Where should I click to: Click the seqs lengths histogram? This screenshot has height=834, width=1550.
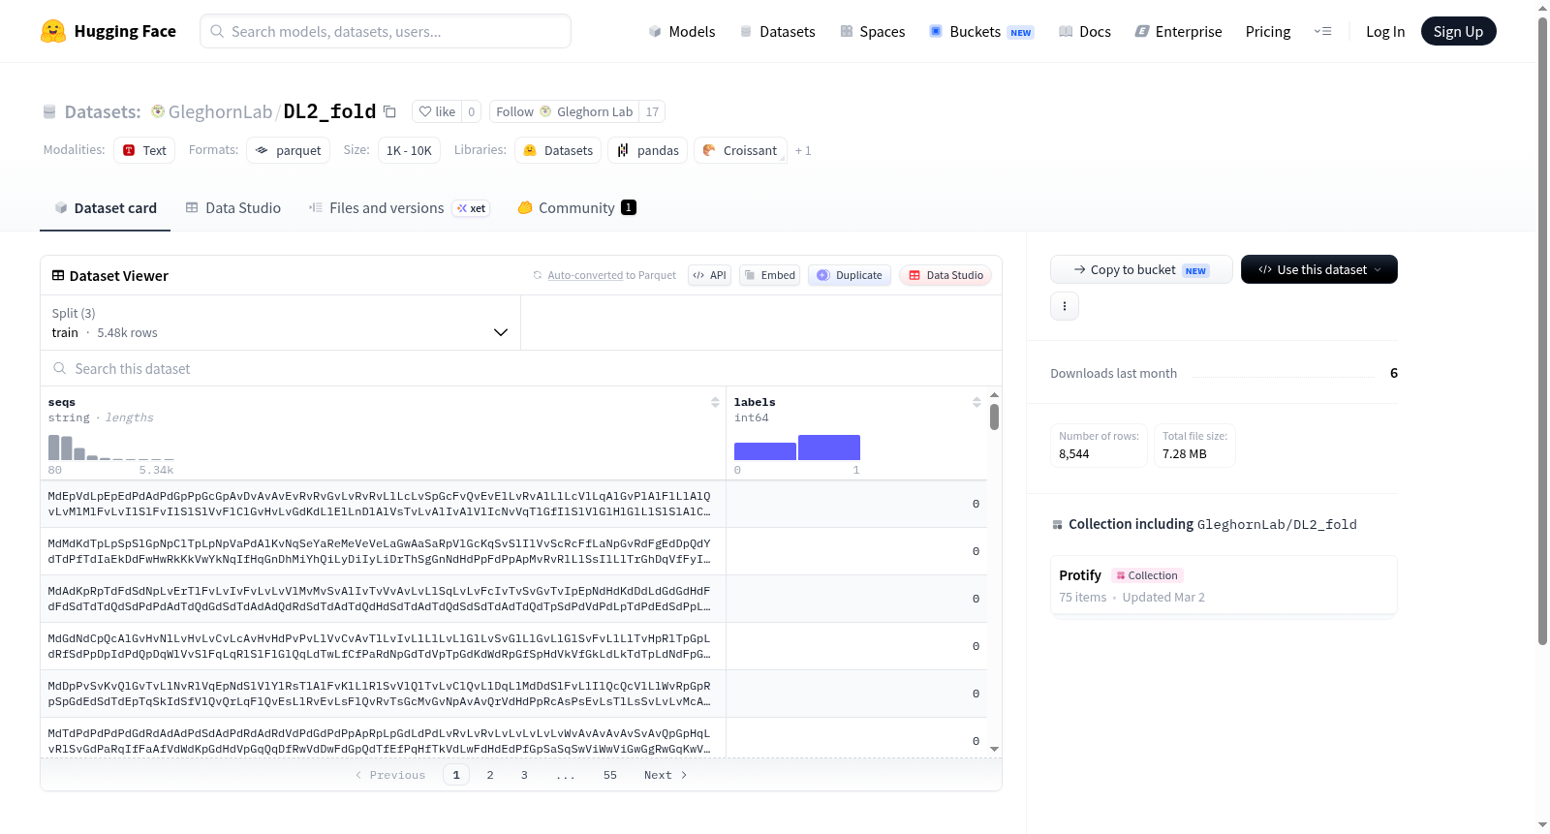click(110, 447)
